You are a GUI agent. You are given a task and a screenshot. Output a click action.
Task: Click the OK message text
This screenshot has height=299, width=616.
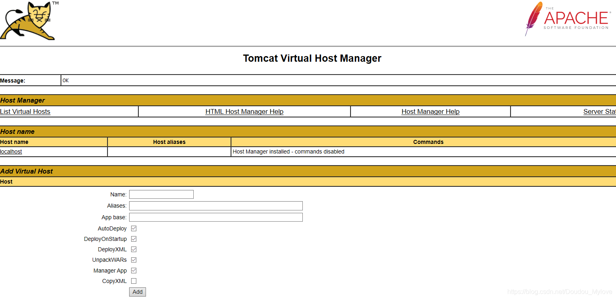[x=66, y=80]
